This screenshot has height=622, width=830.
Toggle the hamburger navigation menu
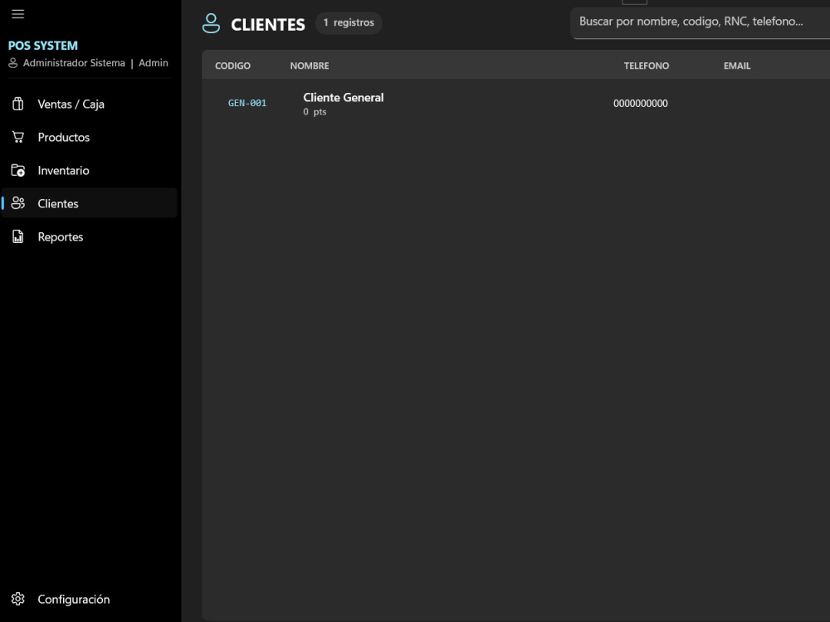pos(17,14)
